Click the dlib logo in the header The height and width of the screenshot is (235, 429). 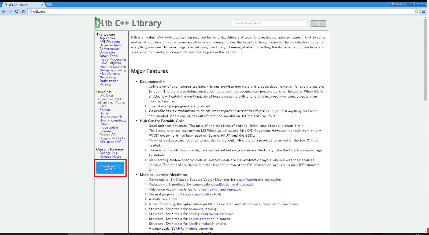coord(128,23)
